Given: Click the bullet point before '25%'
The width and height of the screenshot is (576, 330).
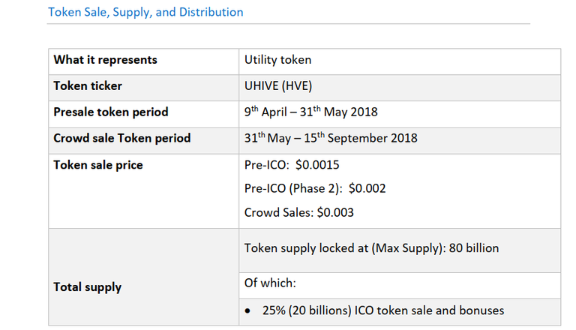Looking at the screenshot, I should tap(248, 310).
